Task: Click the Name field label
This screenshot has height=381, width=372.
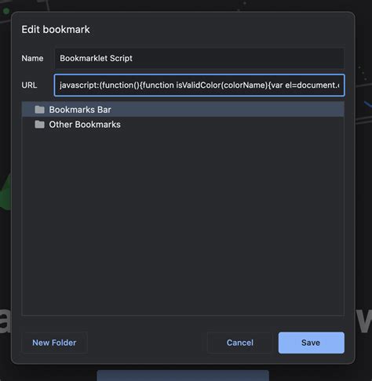Action: (32, 58)
